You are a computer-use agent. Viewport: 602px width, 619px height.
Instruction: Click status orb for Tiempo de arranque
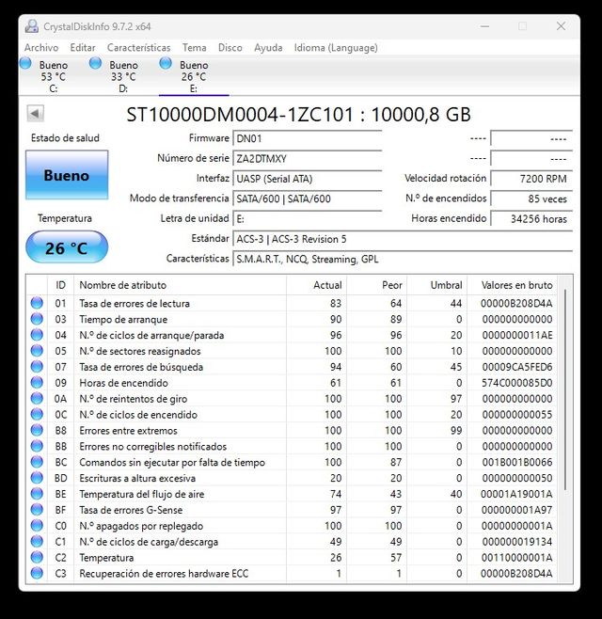coord(37,319)
